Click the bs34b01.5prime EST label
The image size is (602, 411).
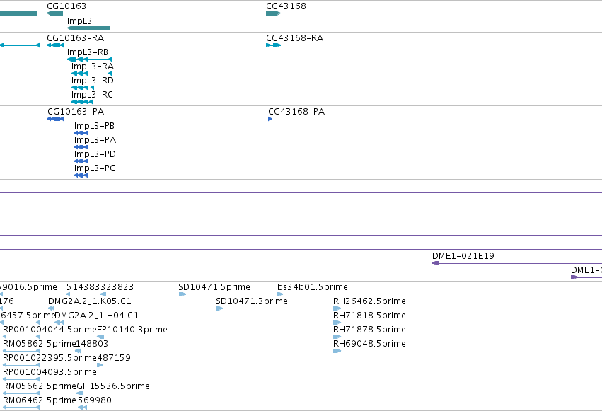click(x=313, y=287)
